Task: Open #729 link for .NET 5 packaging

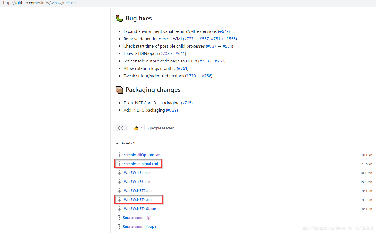Action: coord(172,110)
